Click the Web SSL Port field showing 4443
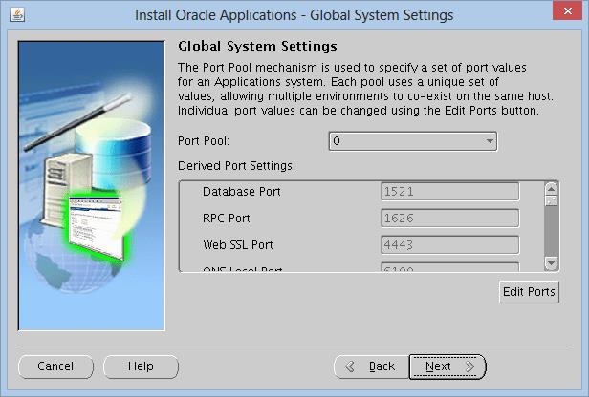The height and width of the screenshot is (397, 589). [x=450, y=245]
